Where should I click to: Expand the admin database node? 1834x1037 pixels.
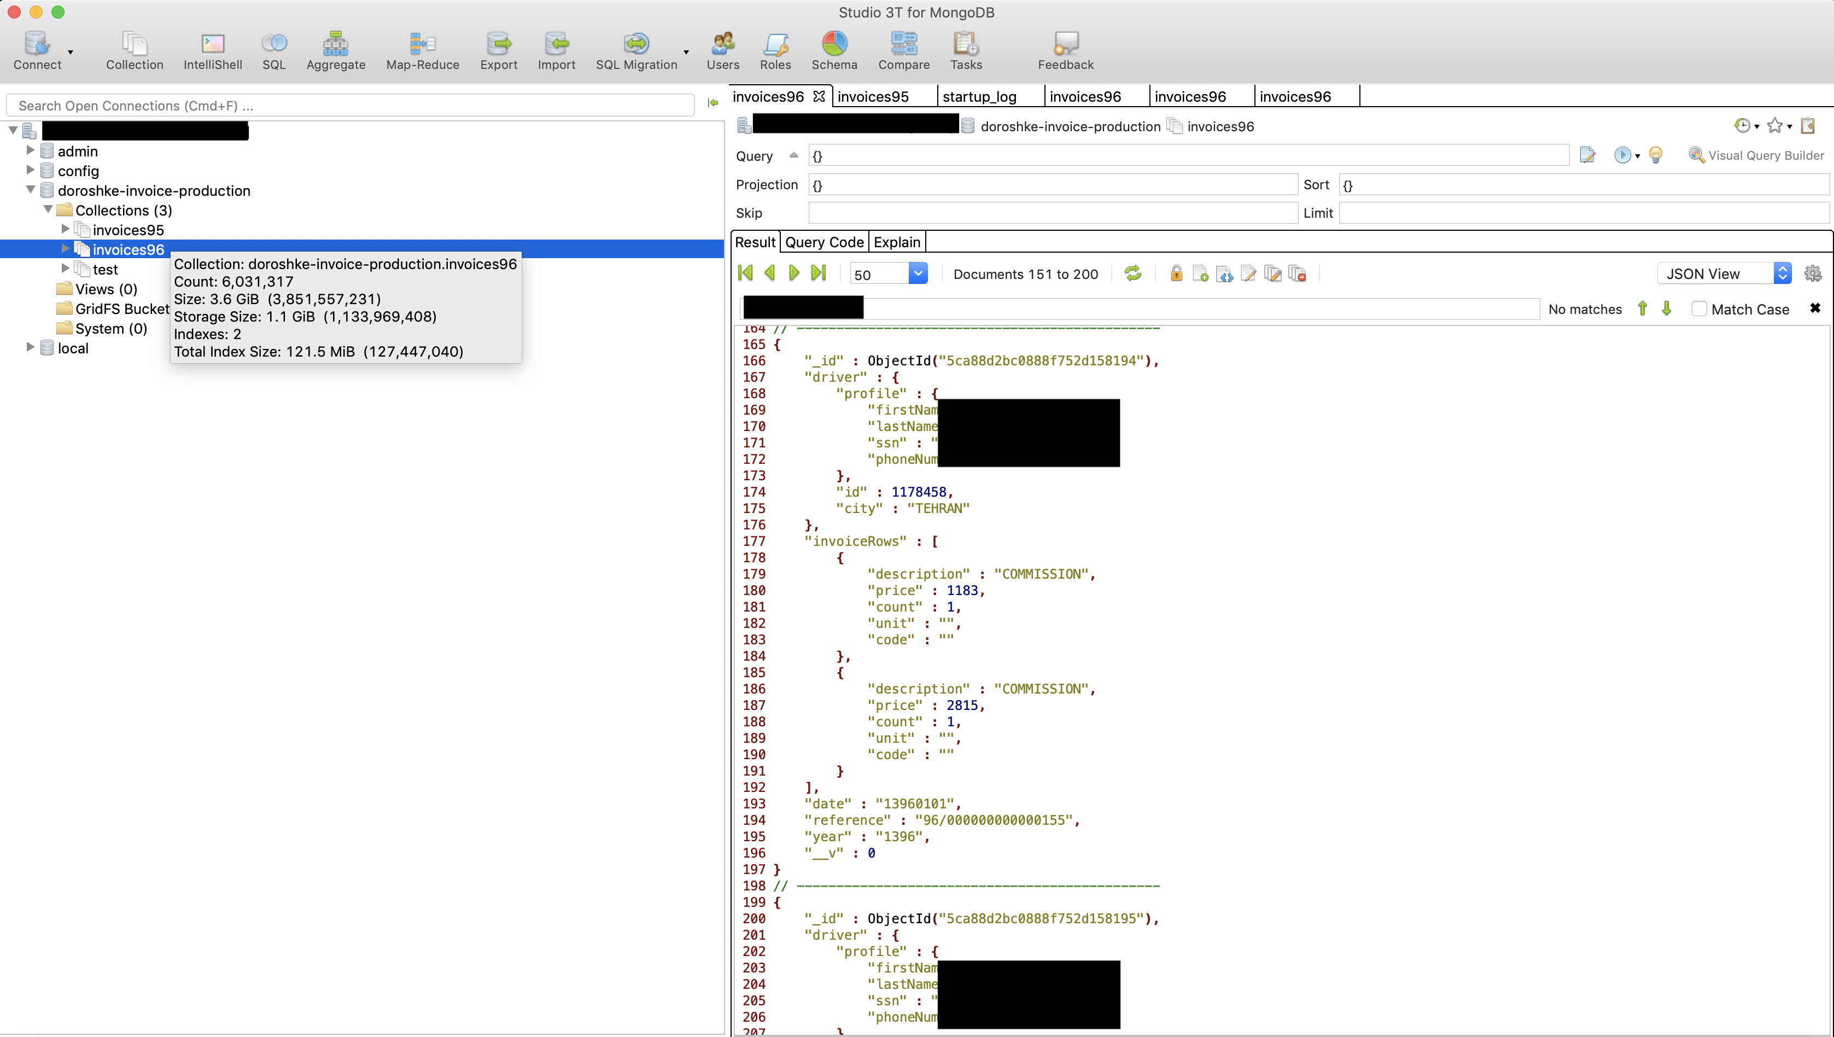click(x=31, y=150)
